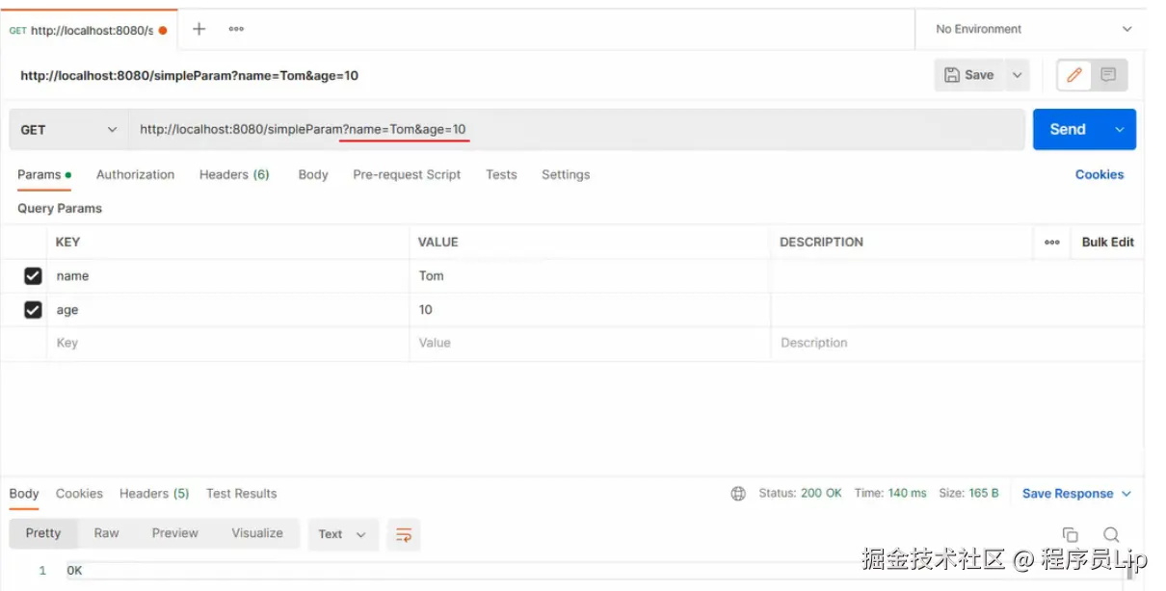
Task: Click Bulk Edit in params table
Action: 1107,243
